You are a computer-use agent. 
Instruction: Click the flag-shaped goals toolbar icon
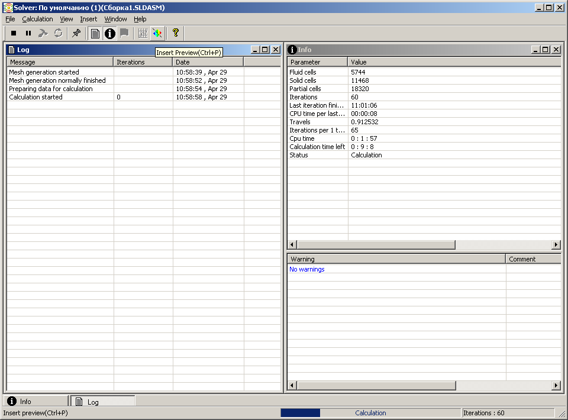coord(124,33)
